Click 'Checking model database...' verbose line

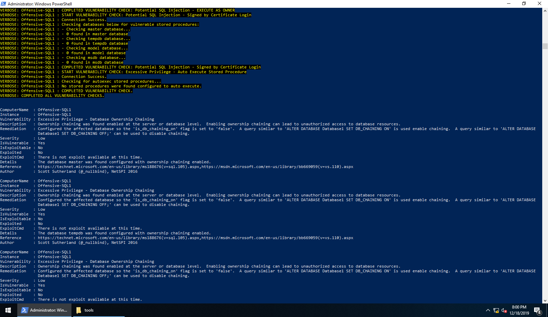coord(64,48)
